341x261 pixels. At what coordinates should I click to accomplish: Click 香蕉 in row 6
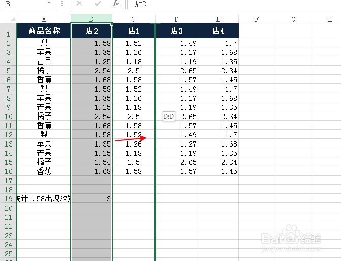pyautogui.click(x=44, y=80)
